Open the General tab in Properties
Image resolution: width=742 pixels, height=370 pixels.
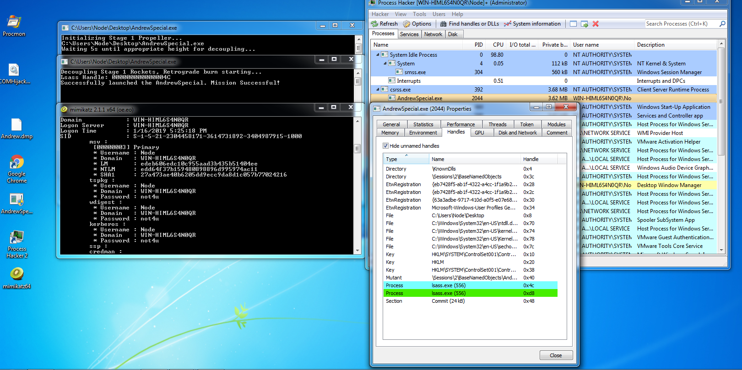point(391,124)
